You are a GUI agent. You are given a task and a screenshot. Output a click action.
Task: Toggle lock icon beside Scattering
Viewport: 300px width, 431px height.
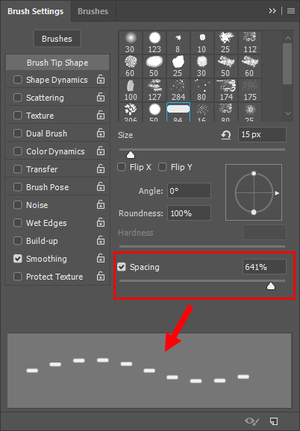(x=101, y=97)
